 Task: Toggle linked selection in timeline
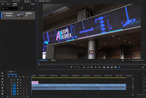[x=16, y=77]
